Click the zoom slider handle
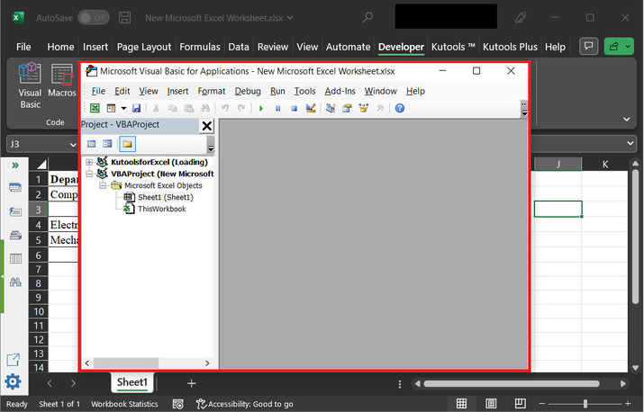 (x=585, y=404)
